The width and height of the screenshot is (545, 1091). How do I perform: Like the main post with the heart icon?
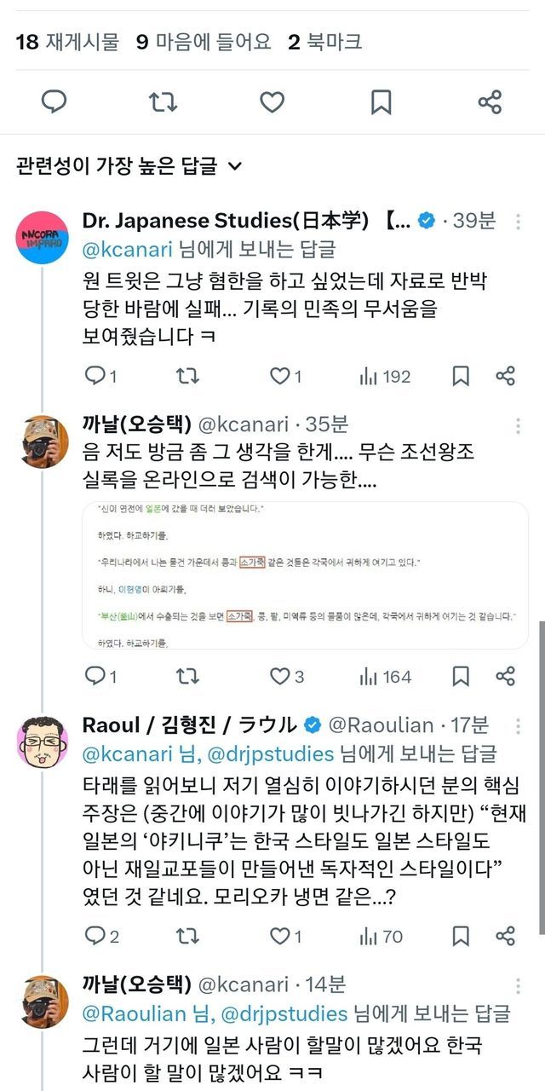tap(272, 102)
